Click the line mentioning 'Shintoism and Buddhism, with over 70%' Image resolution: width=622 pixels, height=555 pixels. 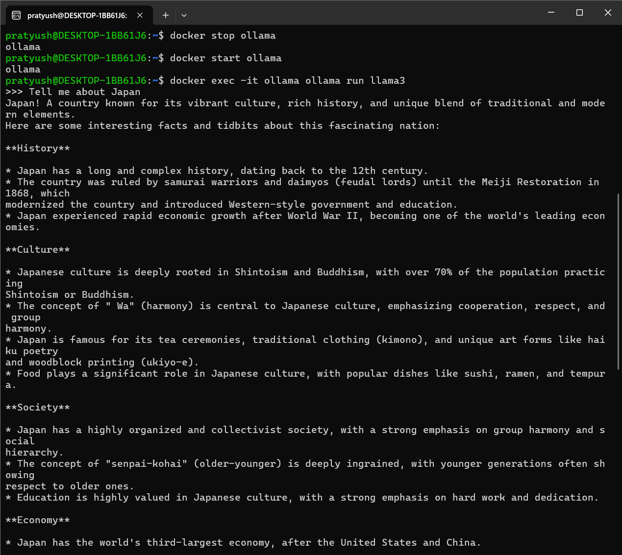(x=305, y=272)
